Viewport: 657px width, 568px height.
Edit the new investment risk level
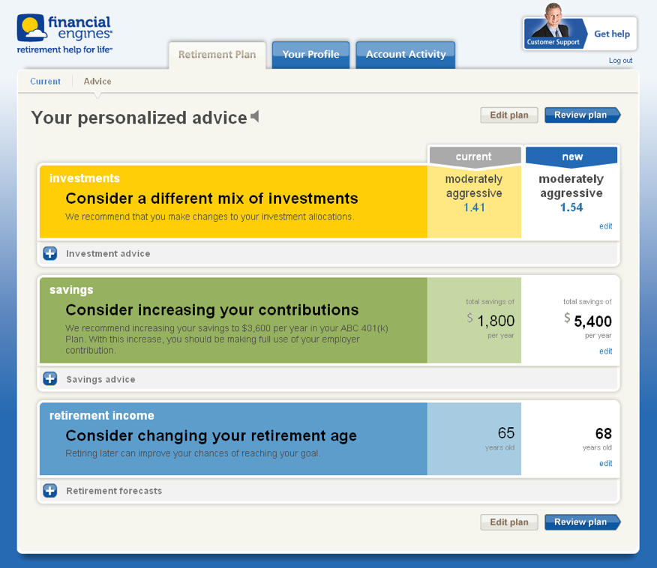pyautogui.click(x=605, y=226)
